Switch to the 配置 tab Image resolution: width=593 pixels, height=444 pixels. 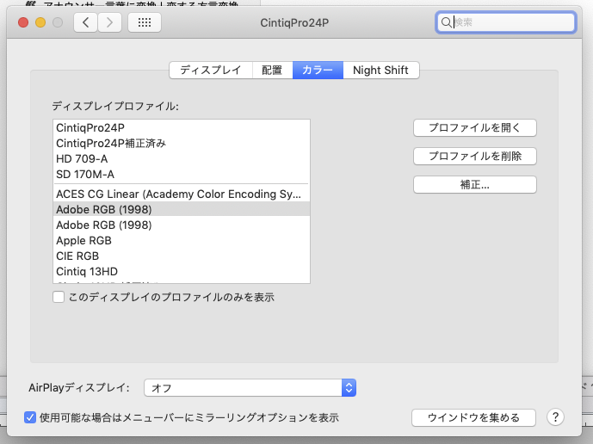coord(273,71)
